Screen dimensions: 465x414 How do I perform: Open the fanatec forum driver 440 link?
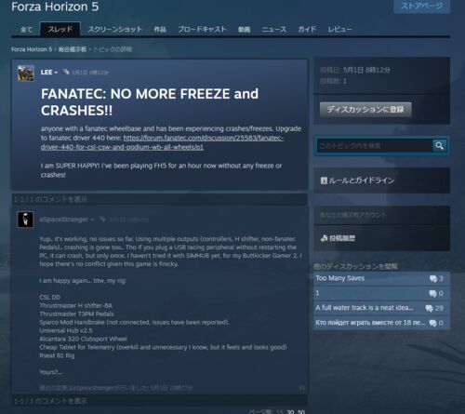[x=162, y=142]
